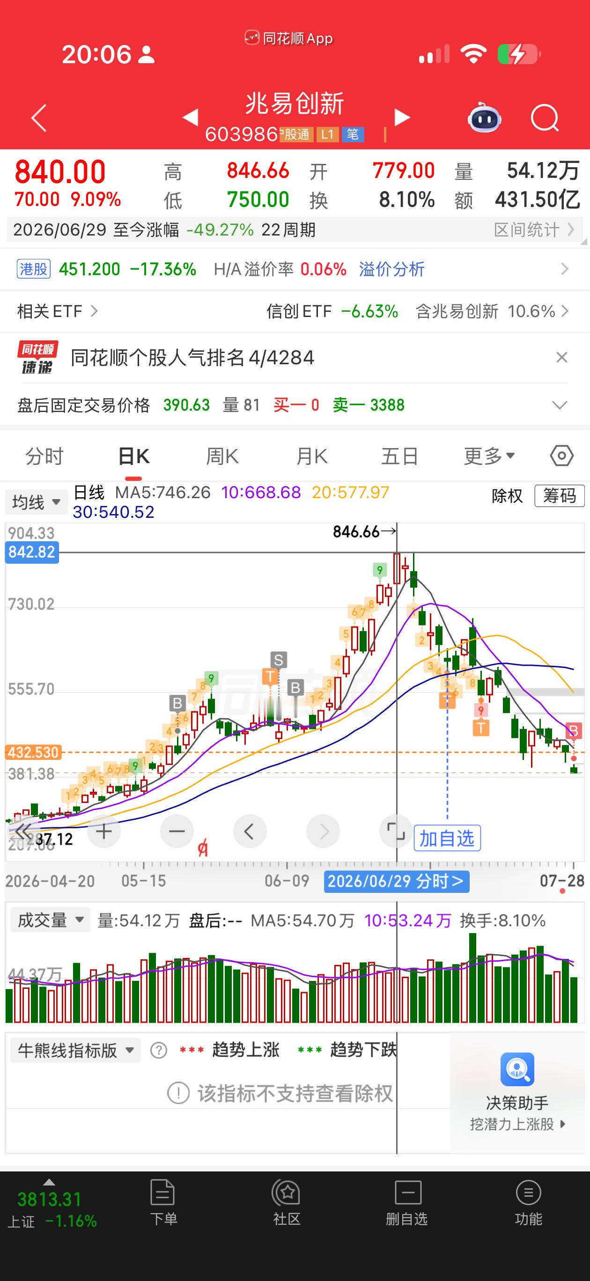Go to next stock with right triangle
This screenshot has height=1281, width=590.
point(402,118)
